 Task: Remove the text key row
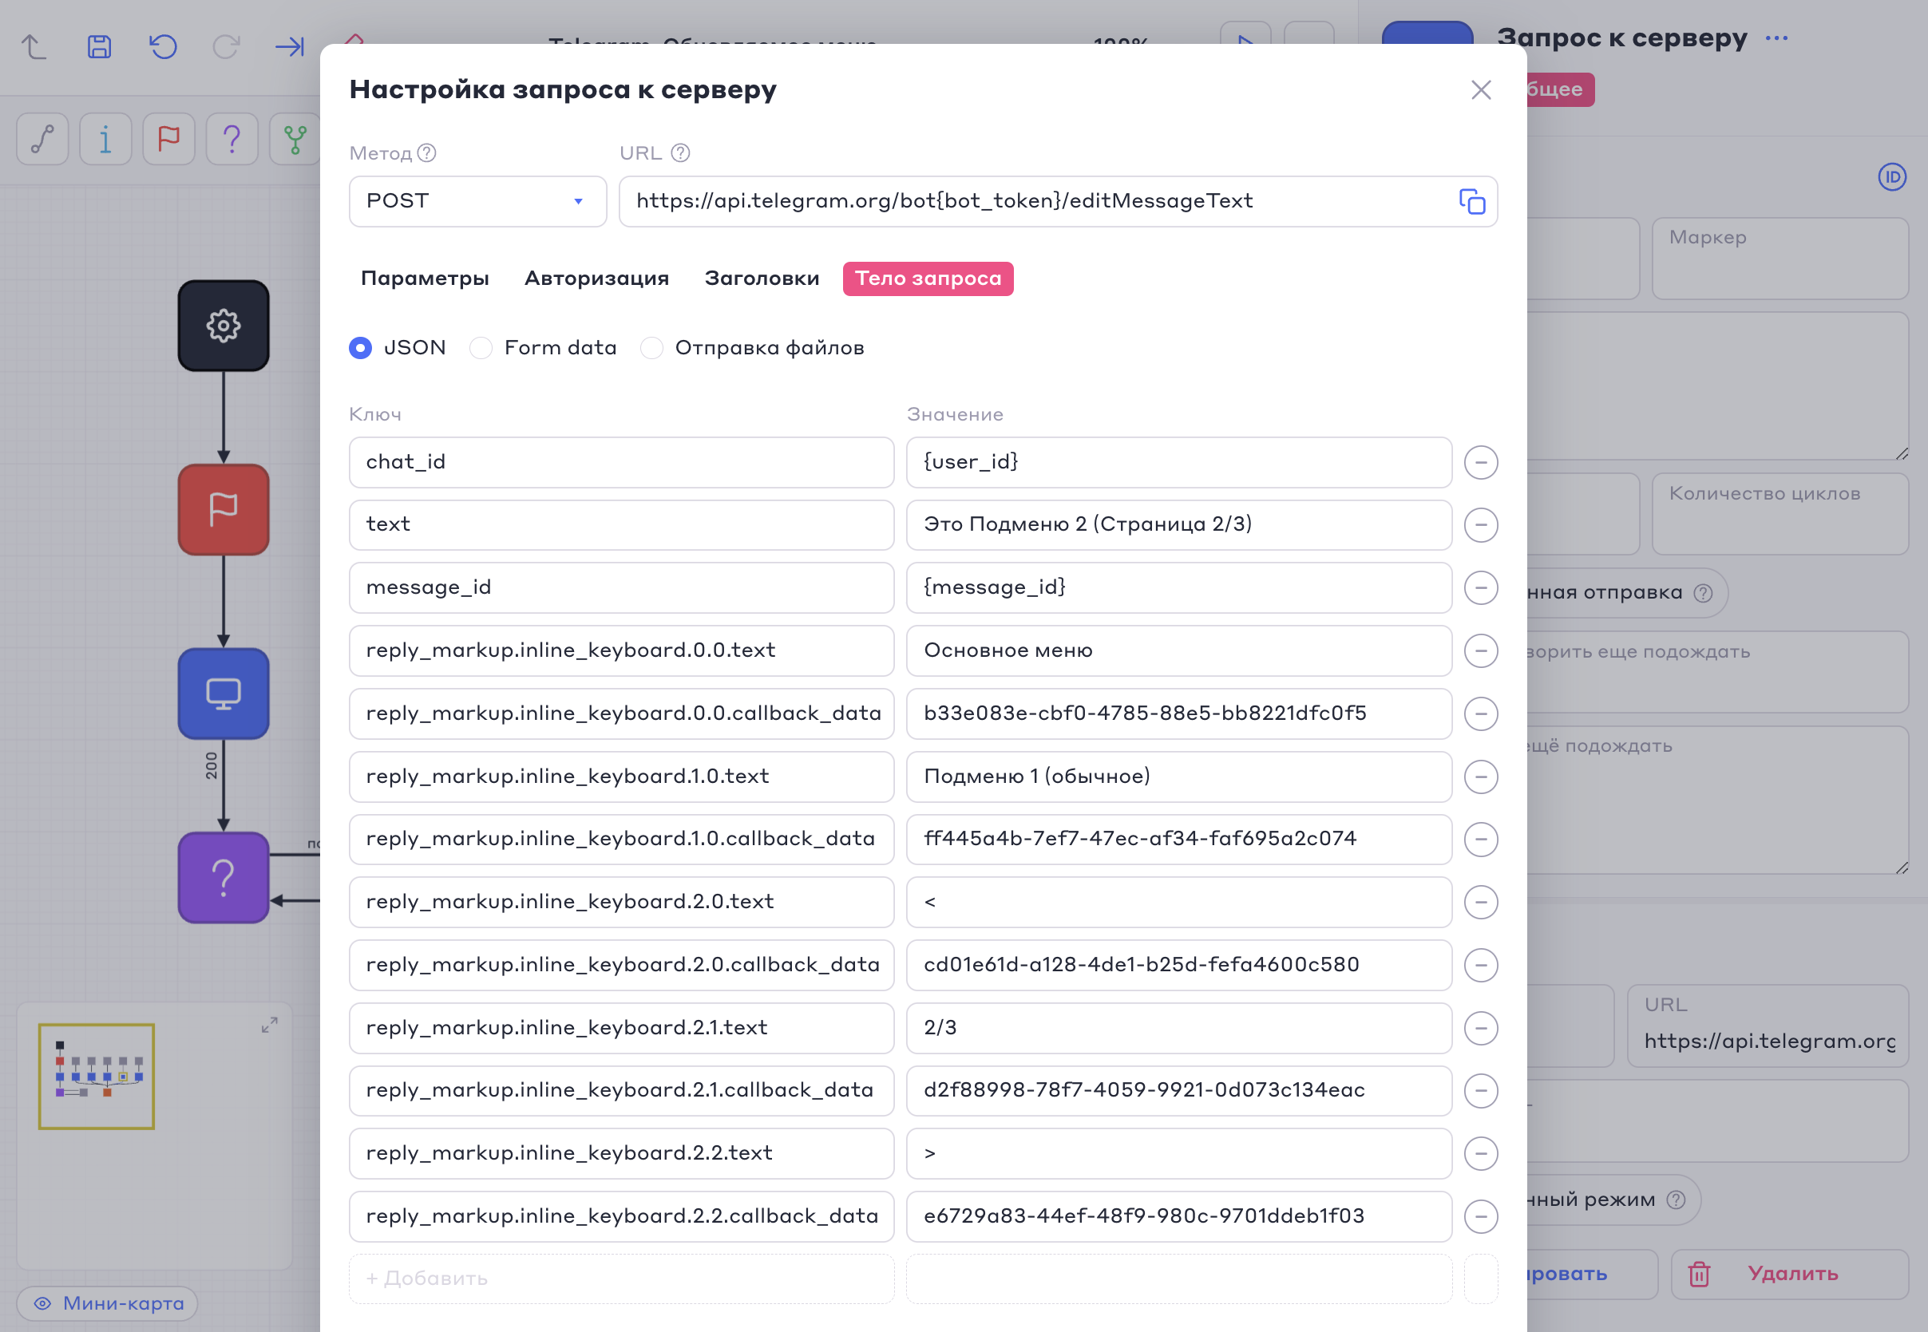point(1481,525)
